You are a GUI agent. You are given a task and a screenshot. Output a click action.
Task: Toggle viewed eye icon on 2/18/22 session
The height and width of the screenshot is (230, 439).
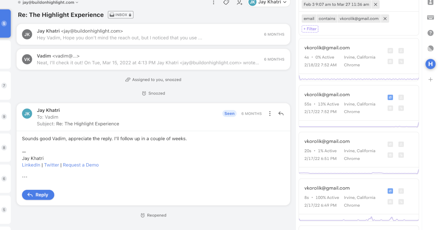[x=390, y=51]
